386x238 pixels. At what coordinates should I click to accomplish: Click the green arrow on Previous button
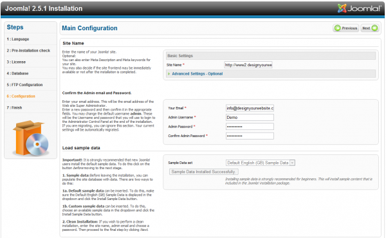pyautogui.click(x=338, y=28)
